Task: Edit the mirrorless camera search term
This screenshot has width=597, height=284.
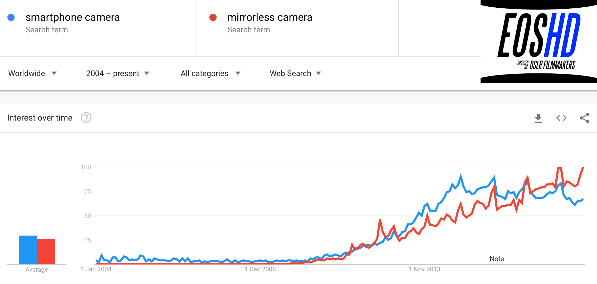Action: (270, 17)
